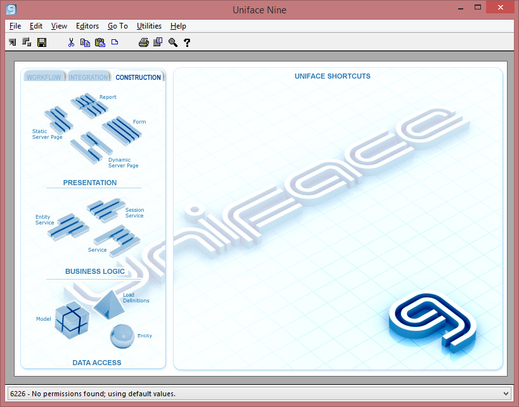Click the Dynamic Server Page label
This screenshot has width=519, height=407.
(123, 162)
